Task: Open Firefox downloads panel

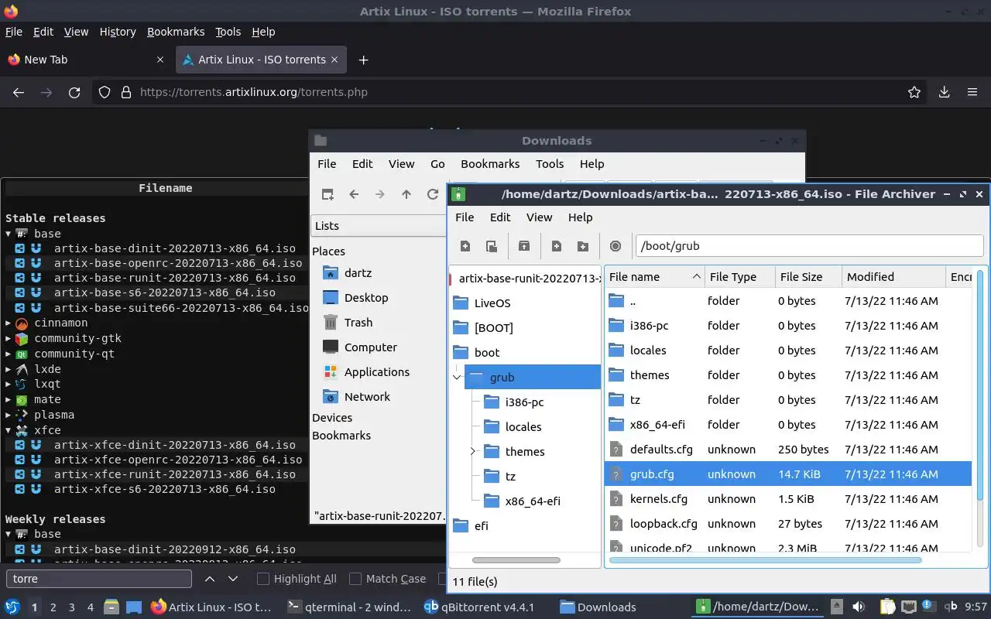Action: pos(945,92)
